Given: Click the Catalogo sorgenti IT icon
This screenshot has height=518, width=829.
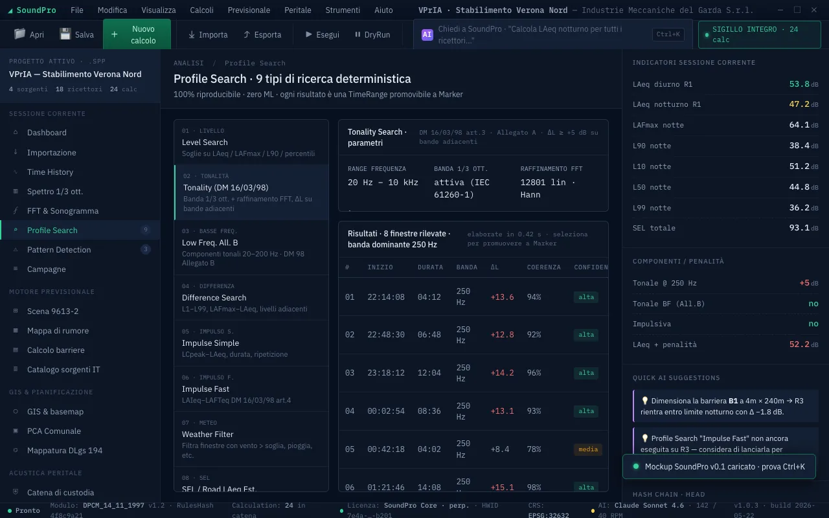Looking at the screenshot, I should [16, 369].
